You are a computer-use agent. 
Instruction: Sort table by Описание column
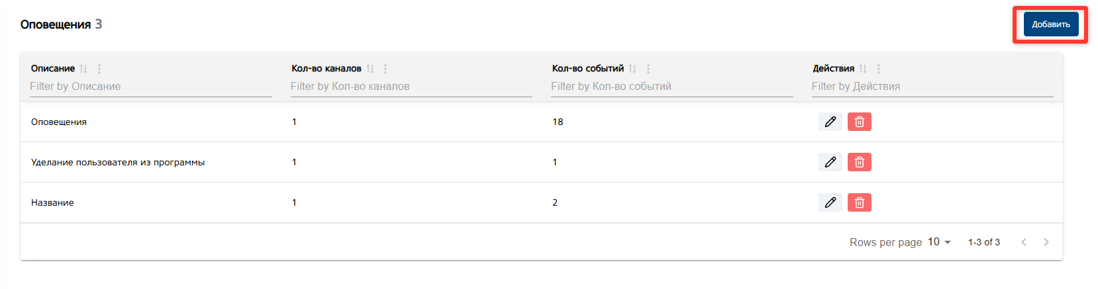83,69
